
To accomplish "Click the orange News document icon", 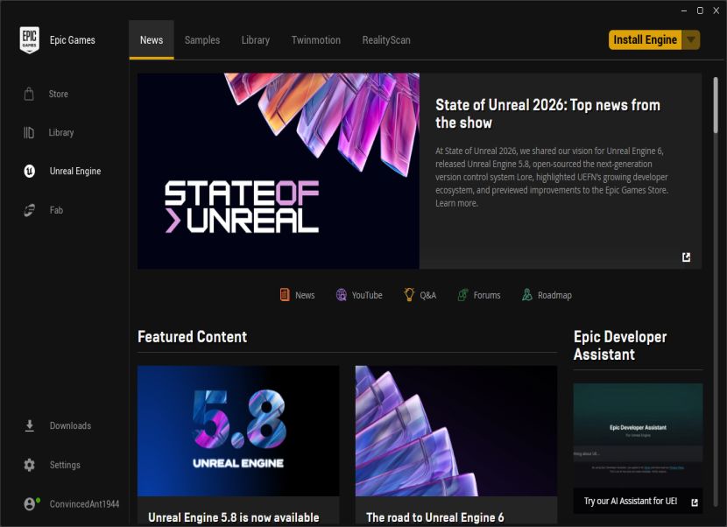I will tap(285, 295).
